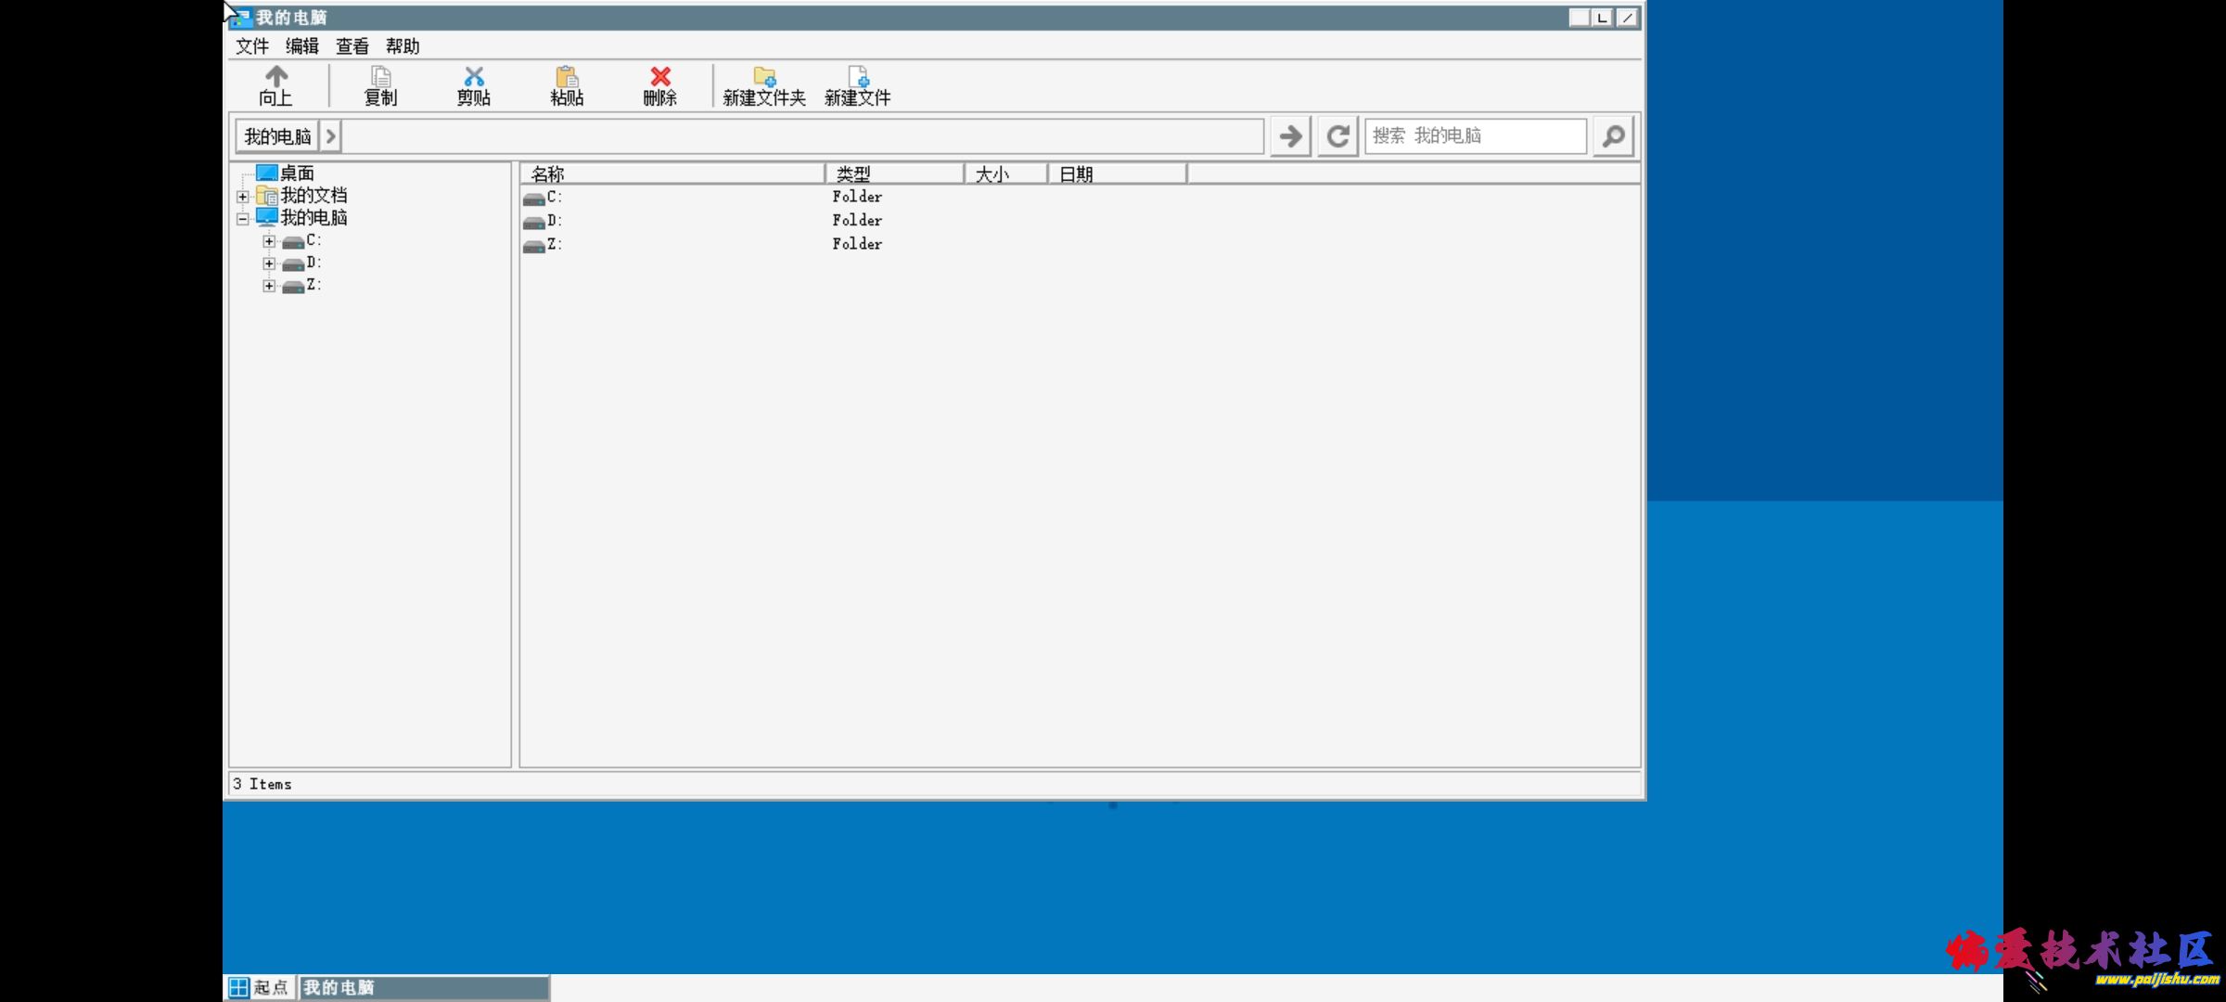The width and height of the screenshot is (2226, 1002).
Task: Select the D: drive in file list
Action: coord(553,221)
